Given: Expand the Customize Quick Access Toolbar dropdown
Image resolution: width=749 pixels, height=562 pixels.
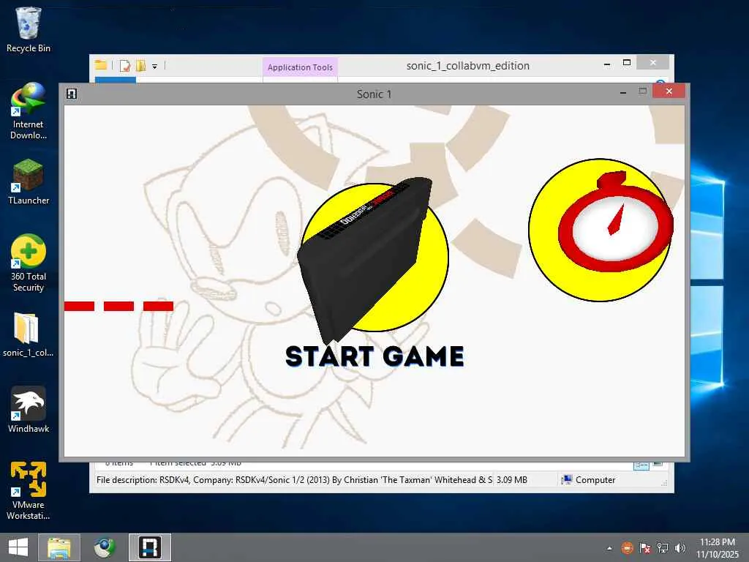Looking at the screenshot, I should point(155,67).
